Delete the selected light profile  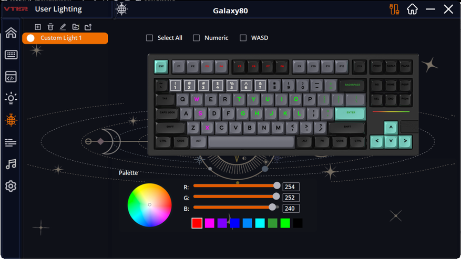(50, 27)
